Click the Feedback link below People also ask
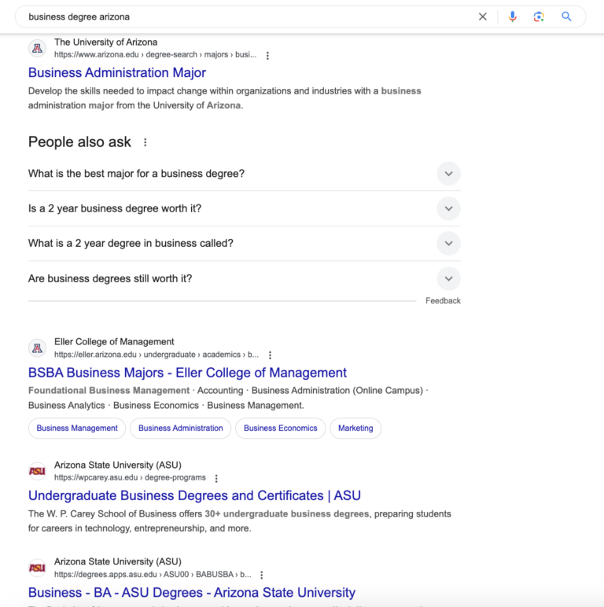Viewport: 604px width, 607px height. tap(443, 301)
